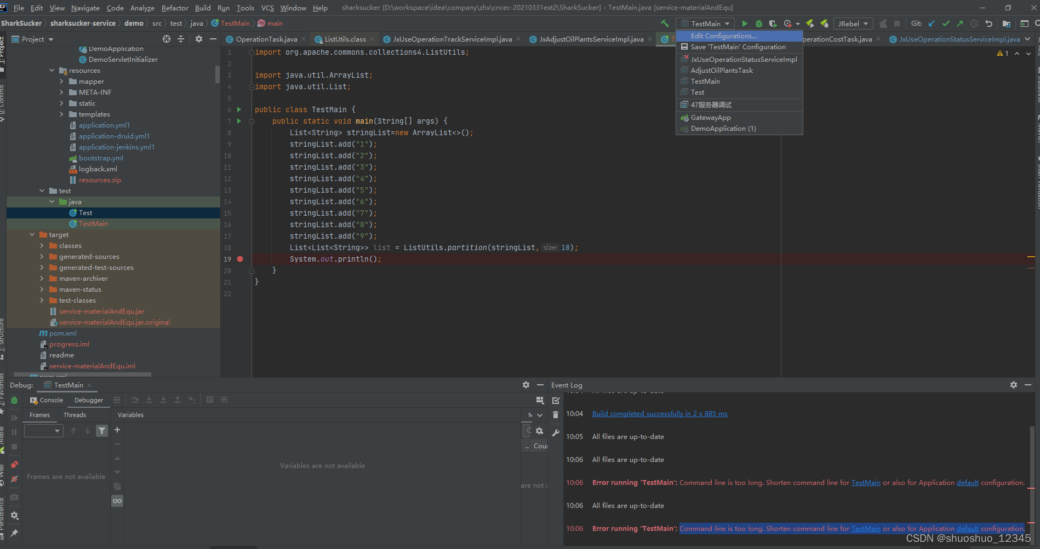
Task: Collapse the target folder in Project tree
Action: coord(32,234)
